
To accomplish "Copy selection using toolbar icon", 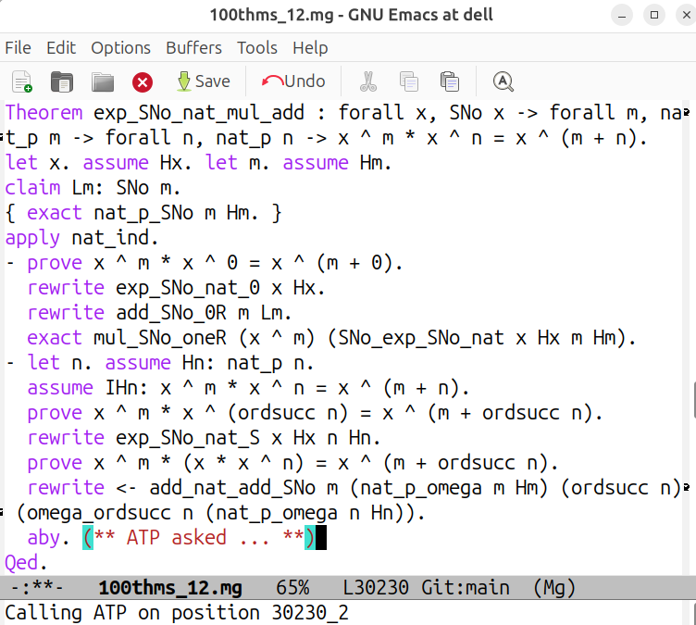I will tap(408, 81).
